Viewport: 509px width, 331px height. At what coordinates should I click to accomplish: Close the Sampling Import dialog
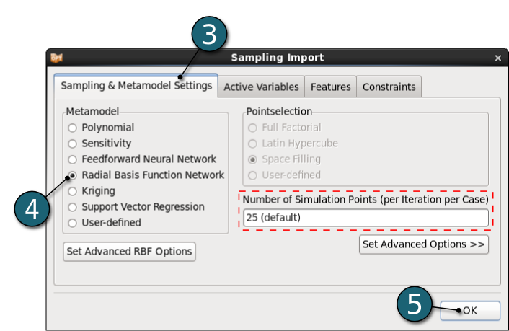pos(498,58)
